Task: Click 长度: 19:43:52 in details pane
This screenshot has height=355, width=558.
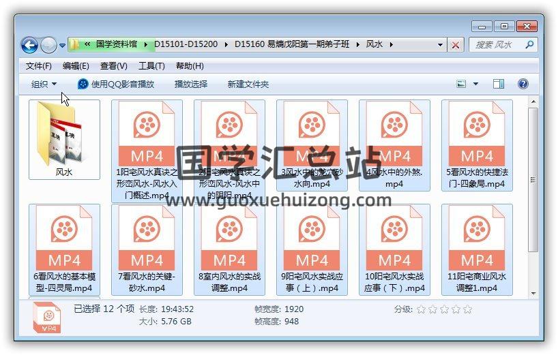Action: click(166, 309)
